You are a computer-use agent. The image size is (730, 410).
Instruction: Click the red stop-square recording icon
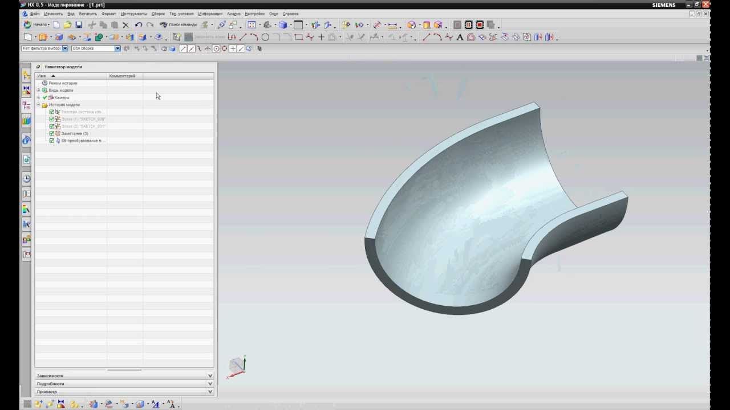[480, 25]
